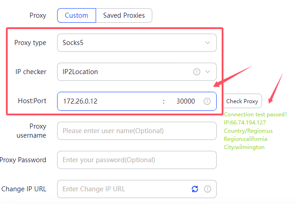Click the host field showing 172.26.0.12
The height and width of the screenshot is (204, 296).
pos(109,101)
